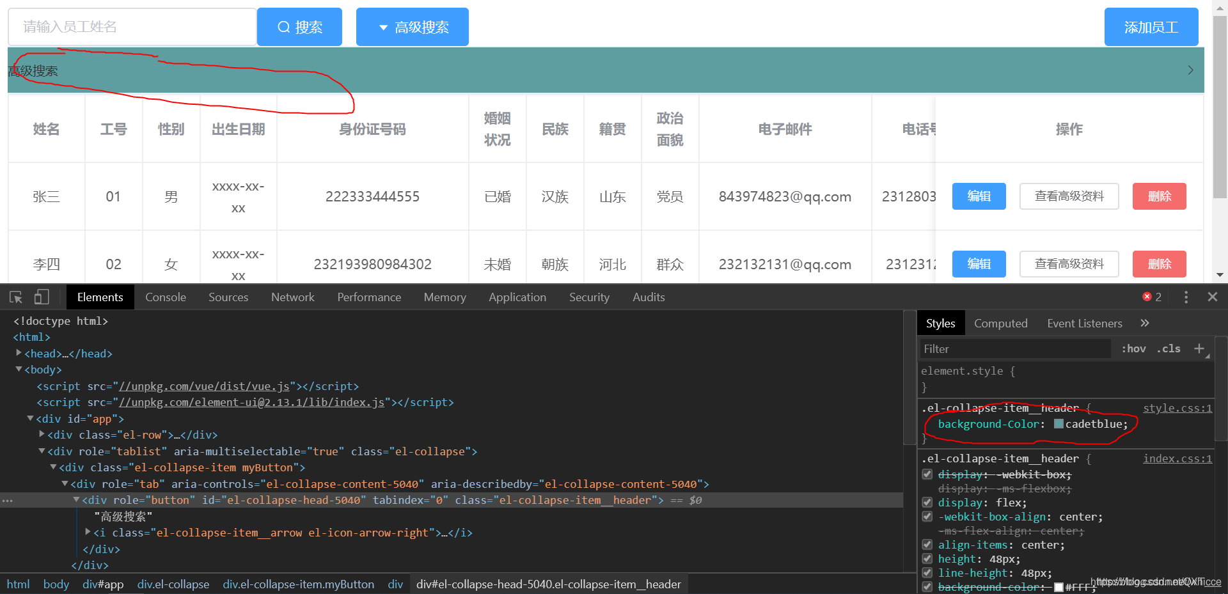Uncheck display: flex property
The height and width of the screenshot is (594, 1228).
point(927,503)
